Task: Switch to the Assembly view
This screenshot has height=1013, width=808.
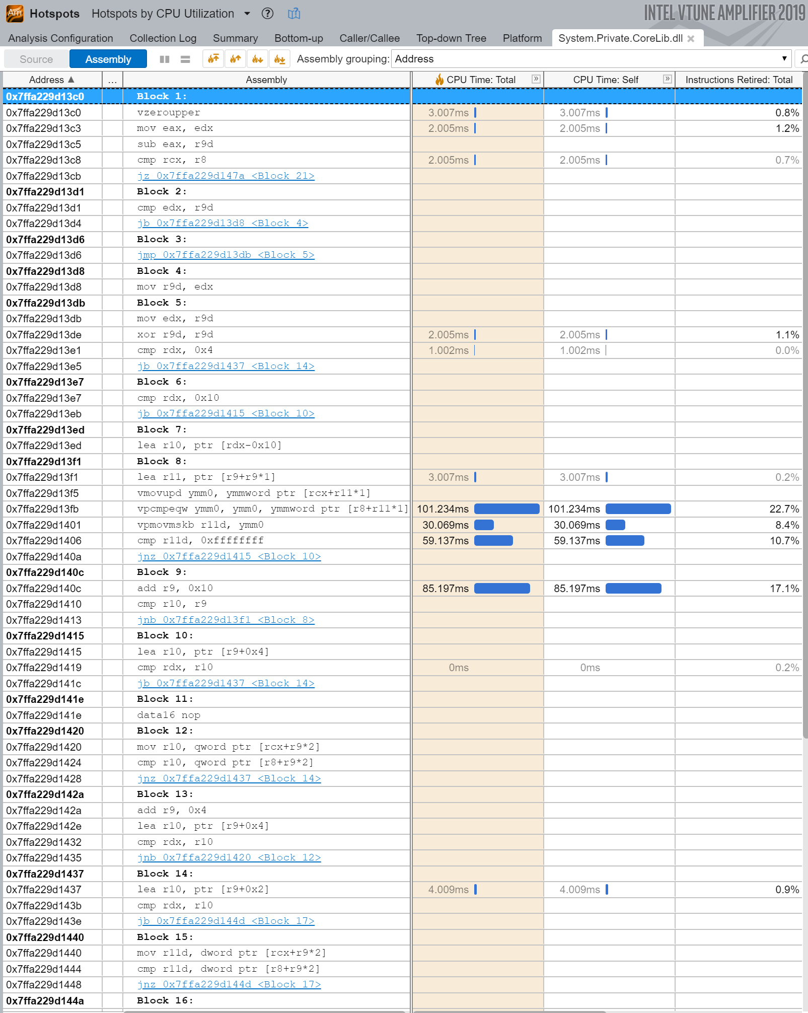Action: (108, 58)
